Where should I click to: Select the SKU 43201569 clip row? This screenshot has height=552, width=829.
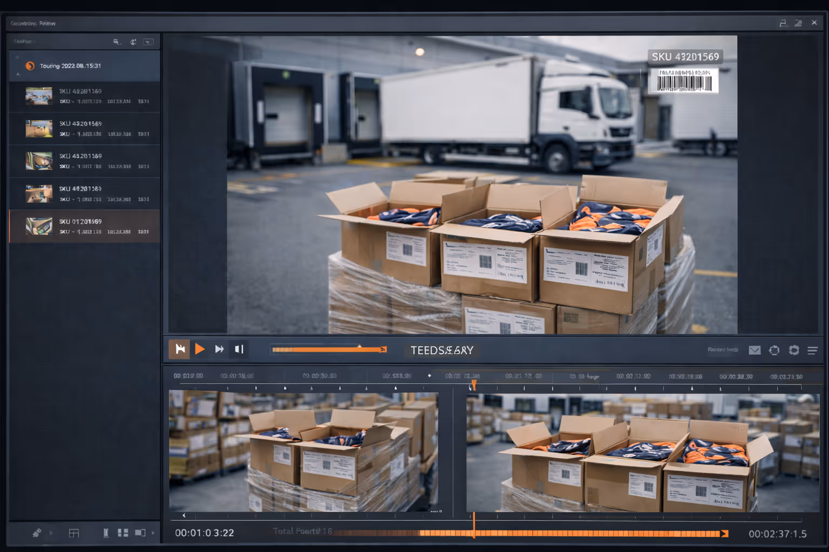(x=85, y=129)
